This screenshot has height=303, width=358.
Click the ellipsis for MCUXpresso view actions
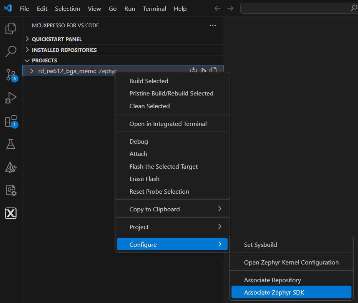click(x=213, y=25)
